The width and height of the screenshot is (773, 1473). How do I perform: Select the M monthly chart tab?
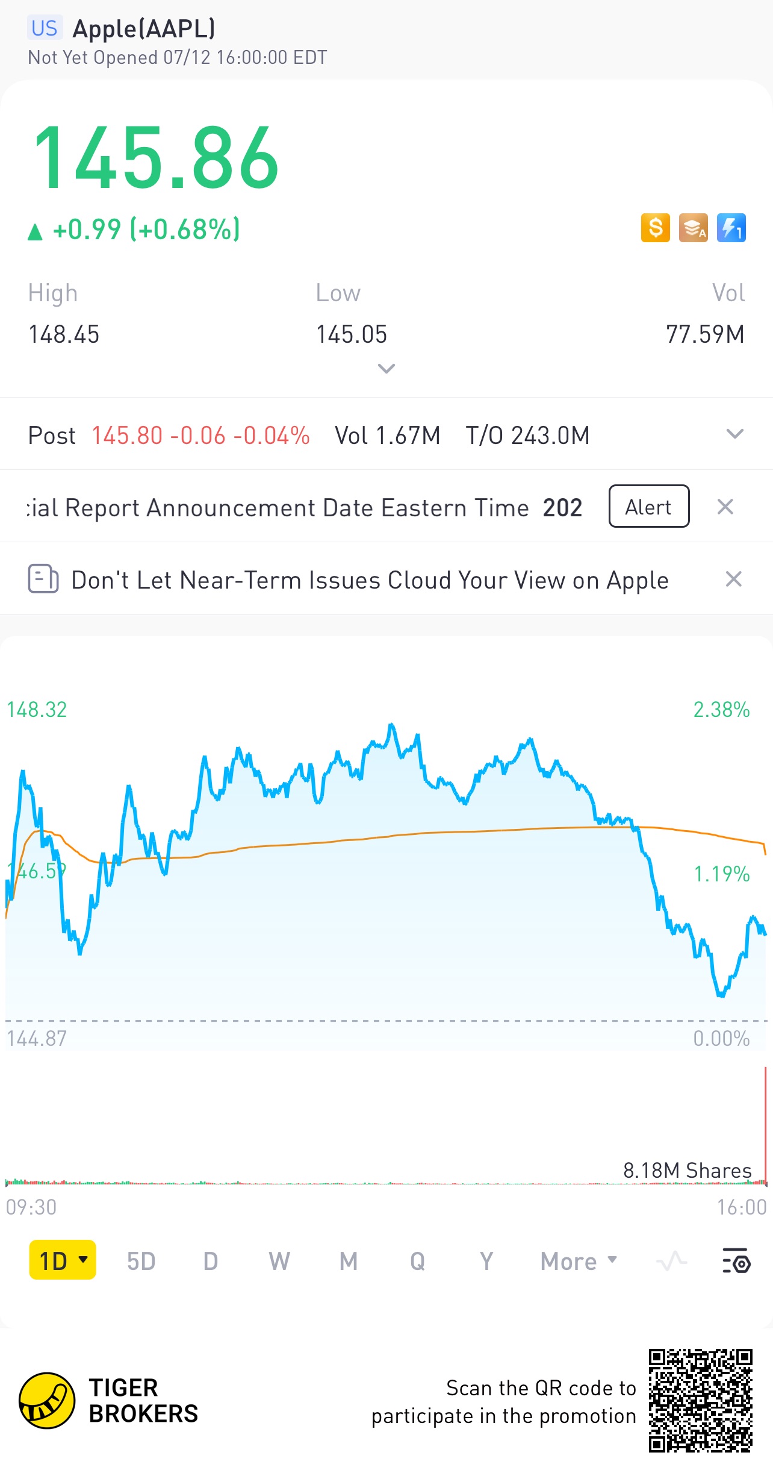tap(348, 1261)
